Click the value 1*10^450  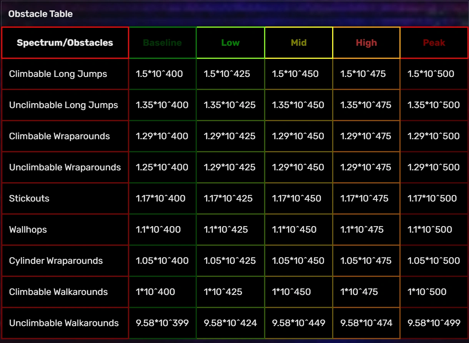[x=291, y=292]
